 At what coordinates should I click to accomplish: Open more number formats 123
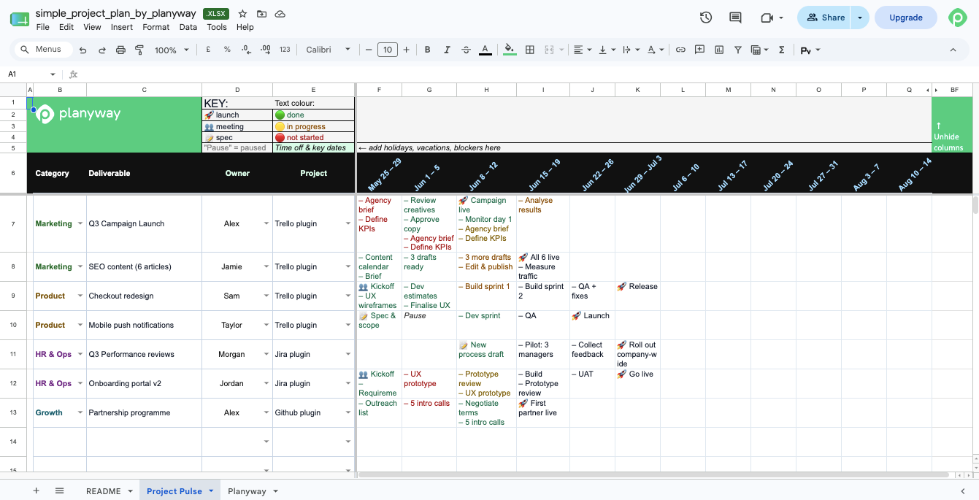pyautogui.click(x=285, y=50)
